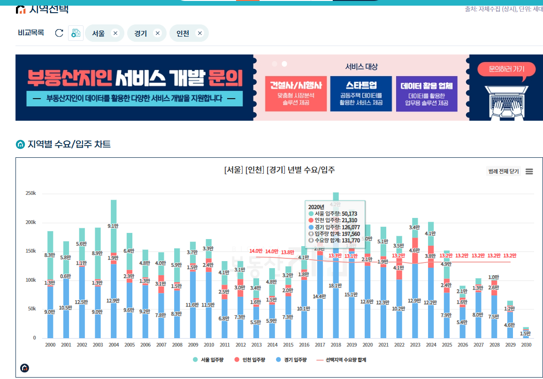Click the 2030 bar labeled 1.5만
This screenshot has height=379, width=543.
point(526,333)
